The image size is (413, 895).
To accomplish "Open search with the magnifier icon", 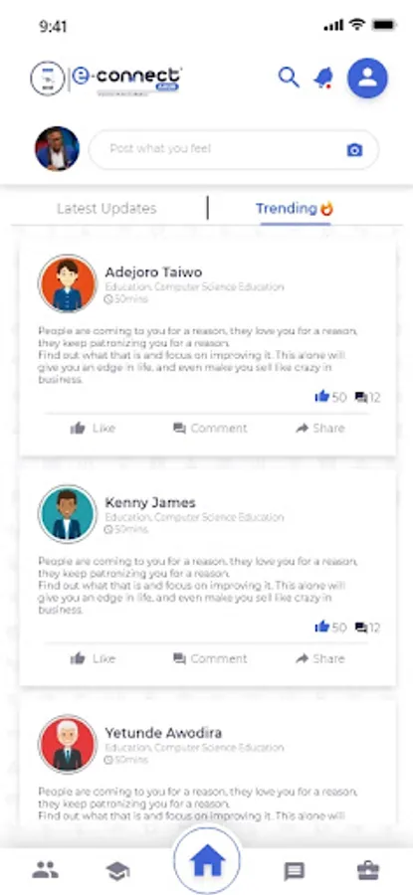I will coord(289,77).
